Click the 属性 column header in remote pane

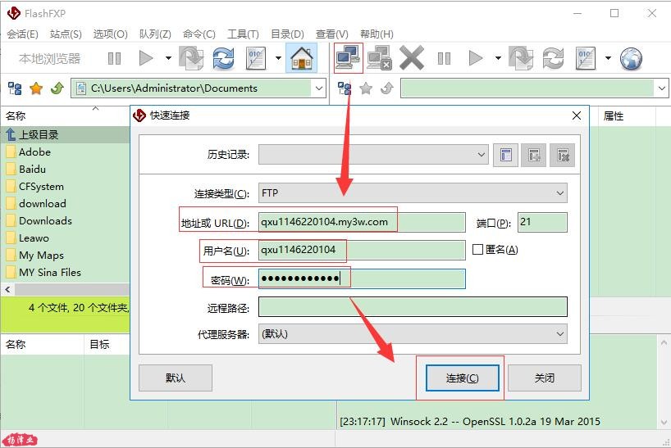tap(614, 115)
